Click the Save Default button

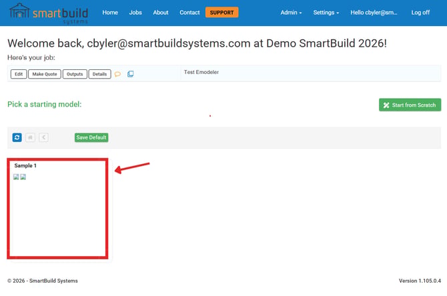click(x=91, y=137)
